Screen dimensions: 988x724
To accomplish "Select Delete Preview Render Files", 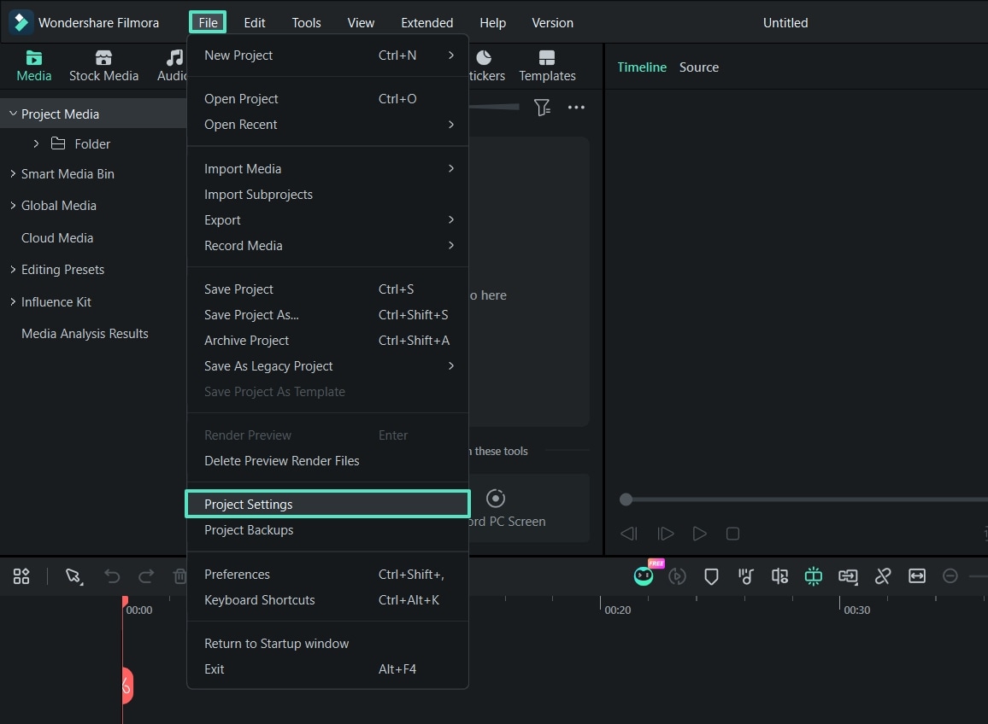I will 327,461.
